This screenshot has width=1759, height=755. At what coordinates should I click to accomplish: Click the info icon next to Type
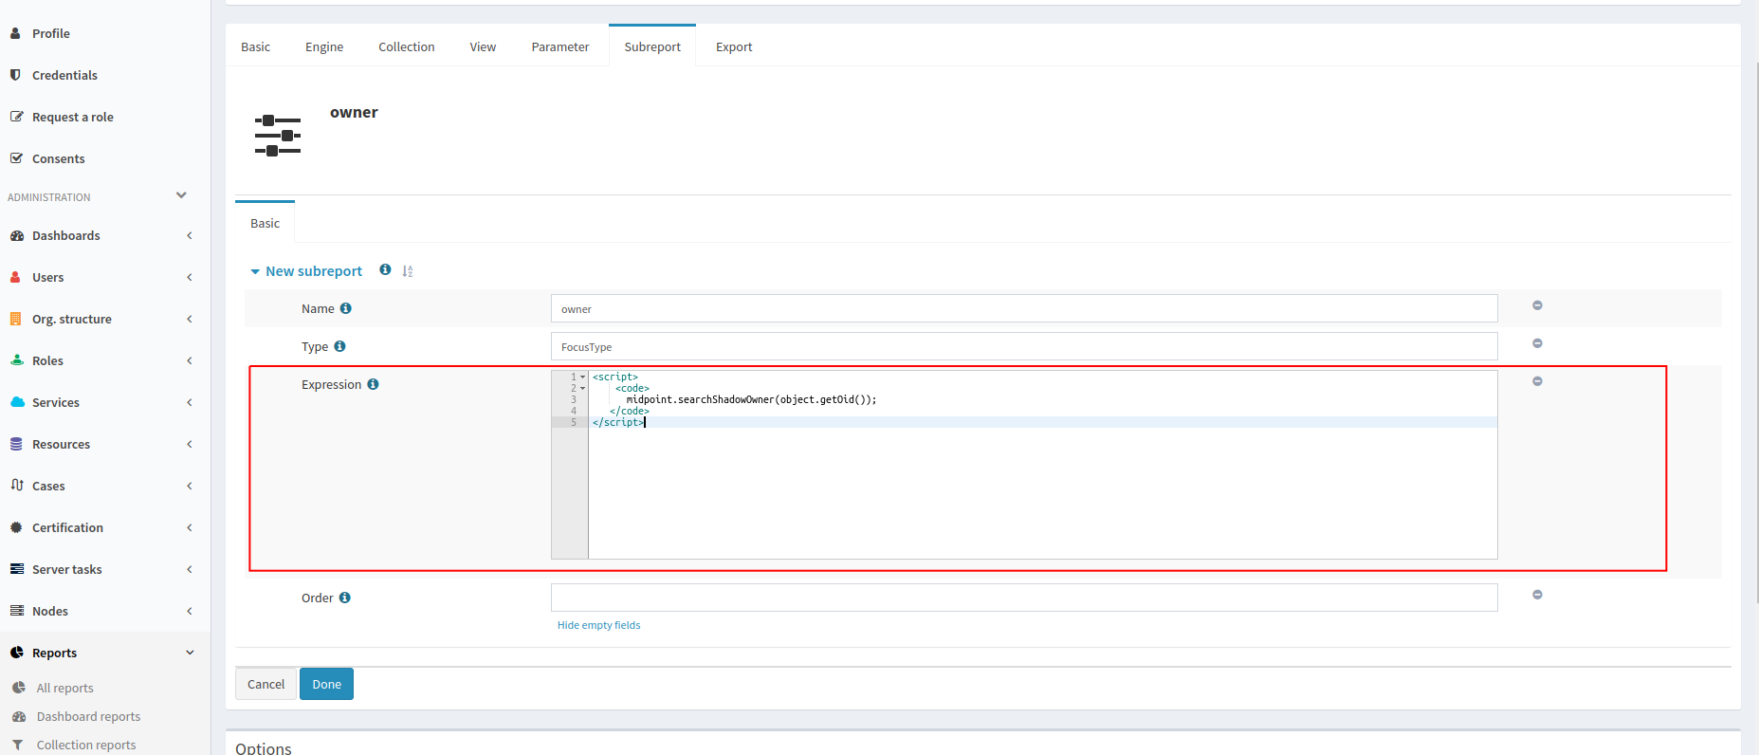tap(339, 346)
